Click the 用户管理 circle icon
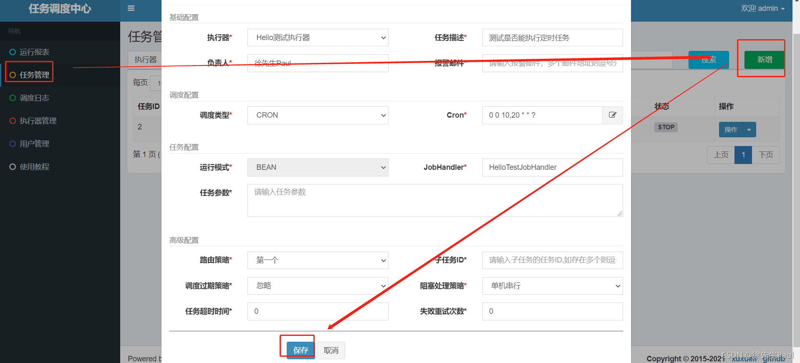The image size is (800, 363). coord(13,144)
